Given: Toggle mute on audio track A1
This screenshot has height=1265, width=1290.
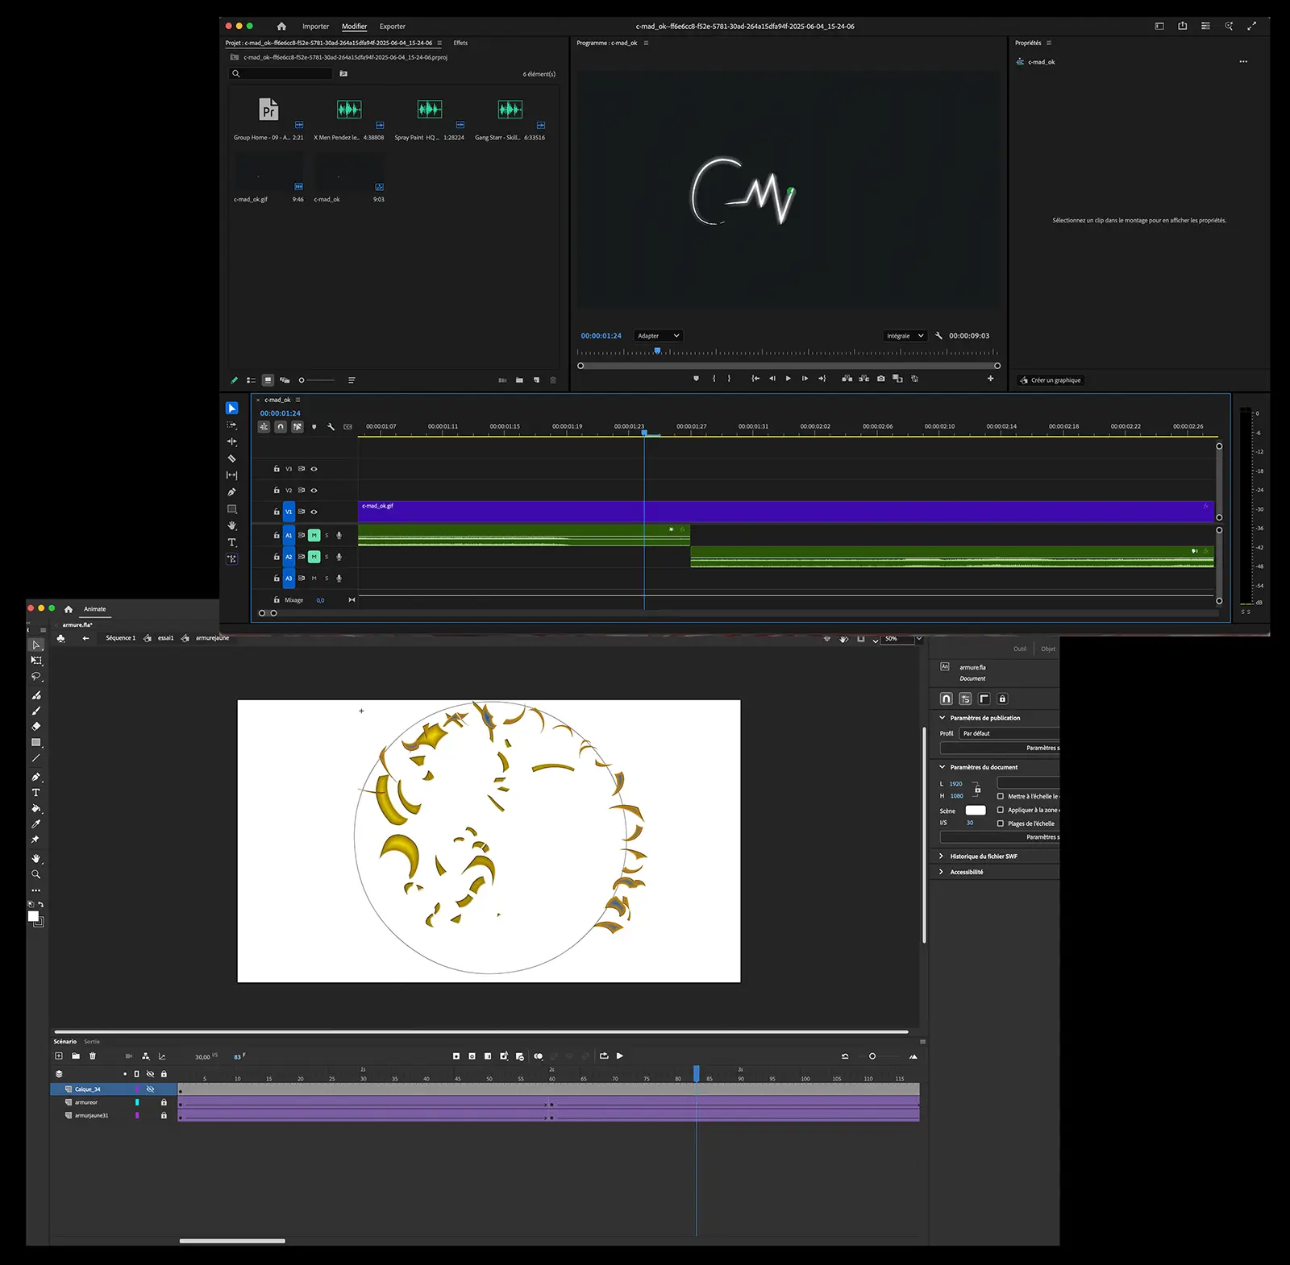Looking at the screenshot, I should (314, 536).
